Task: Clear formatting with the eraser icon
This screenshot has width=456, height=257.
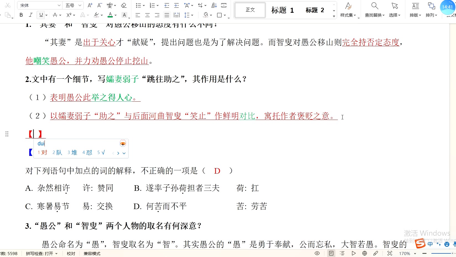Action: coord(124,5)
